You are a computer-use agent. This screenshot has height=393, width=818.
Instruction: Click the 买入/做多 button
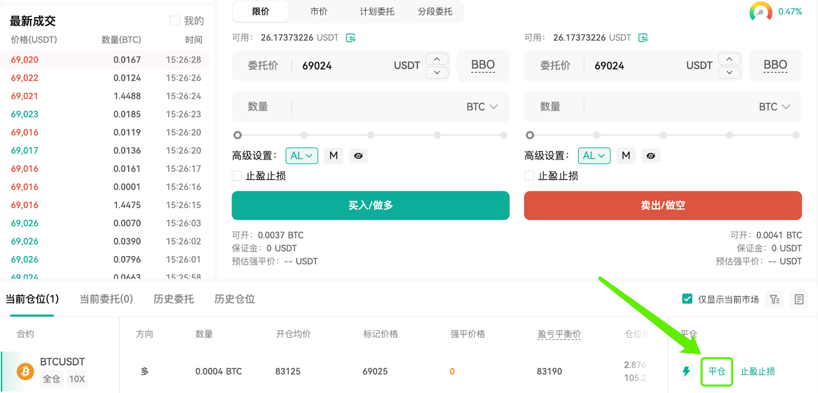pyautogui.click(x=371, y=205)
